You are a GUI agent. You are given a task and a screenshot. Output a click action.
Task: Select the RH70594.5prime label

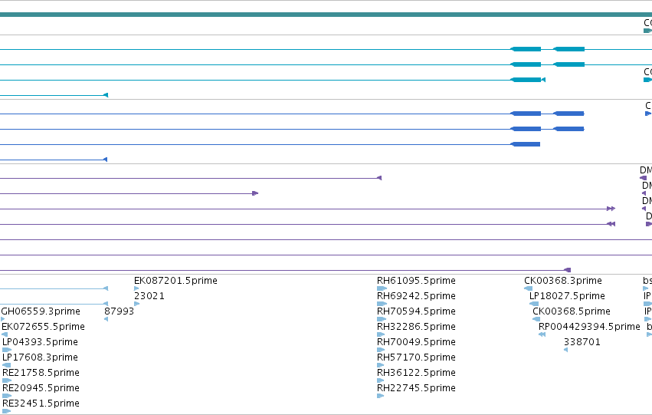pyautogui.click(x=416, y=311)
